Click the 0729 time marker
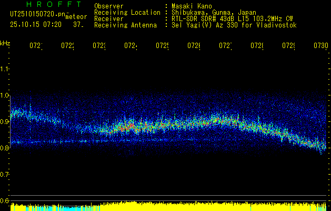The height and width of the screenshot is (211, 331). pos(288,46)
